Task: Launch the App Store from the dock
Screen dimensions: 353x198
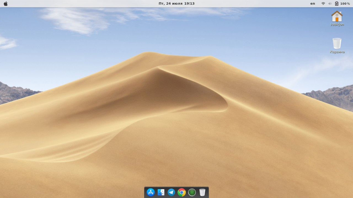Action: (151, 192)
